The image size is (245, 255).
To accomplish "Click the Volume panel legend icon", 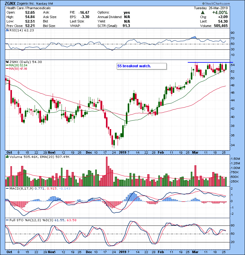I will pyautogui.click(x=7, y=157).
